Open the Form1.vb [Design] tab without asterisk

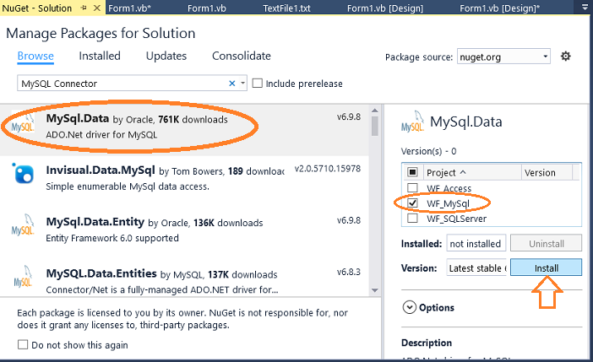385,8
